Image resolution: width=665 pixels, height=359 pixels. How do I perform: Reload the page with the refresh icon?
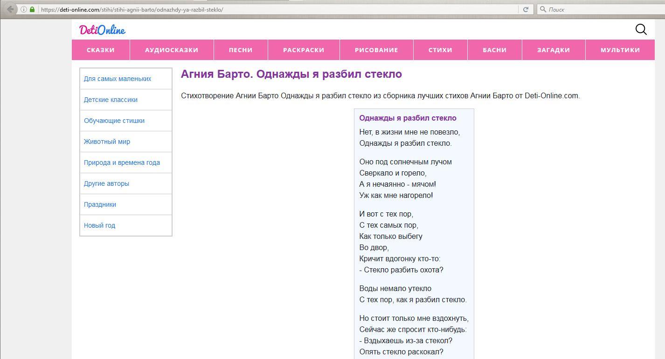point(526,9)
